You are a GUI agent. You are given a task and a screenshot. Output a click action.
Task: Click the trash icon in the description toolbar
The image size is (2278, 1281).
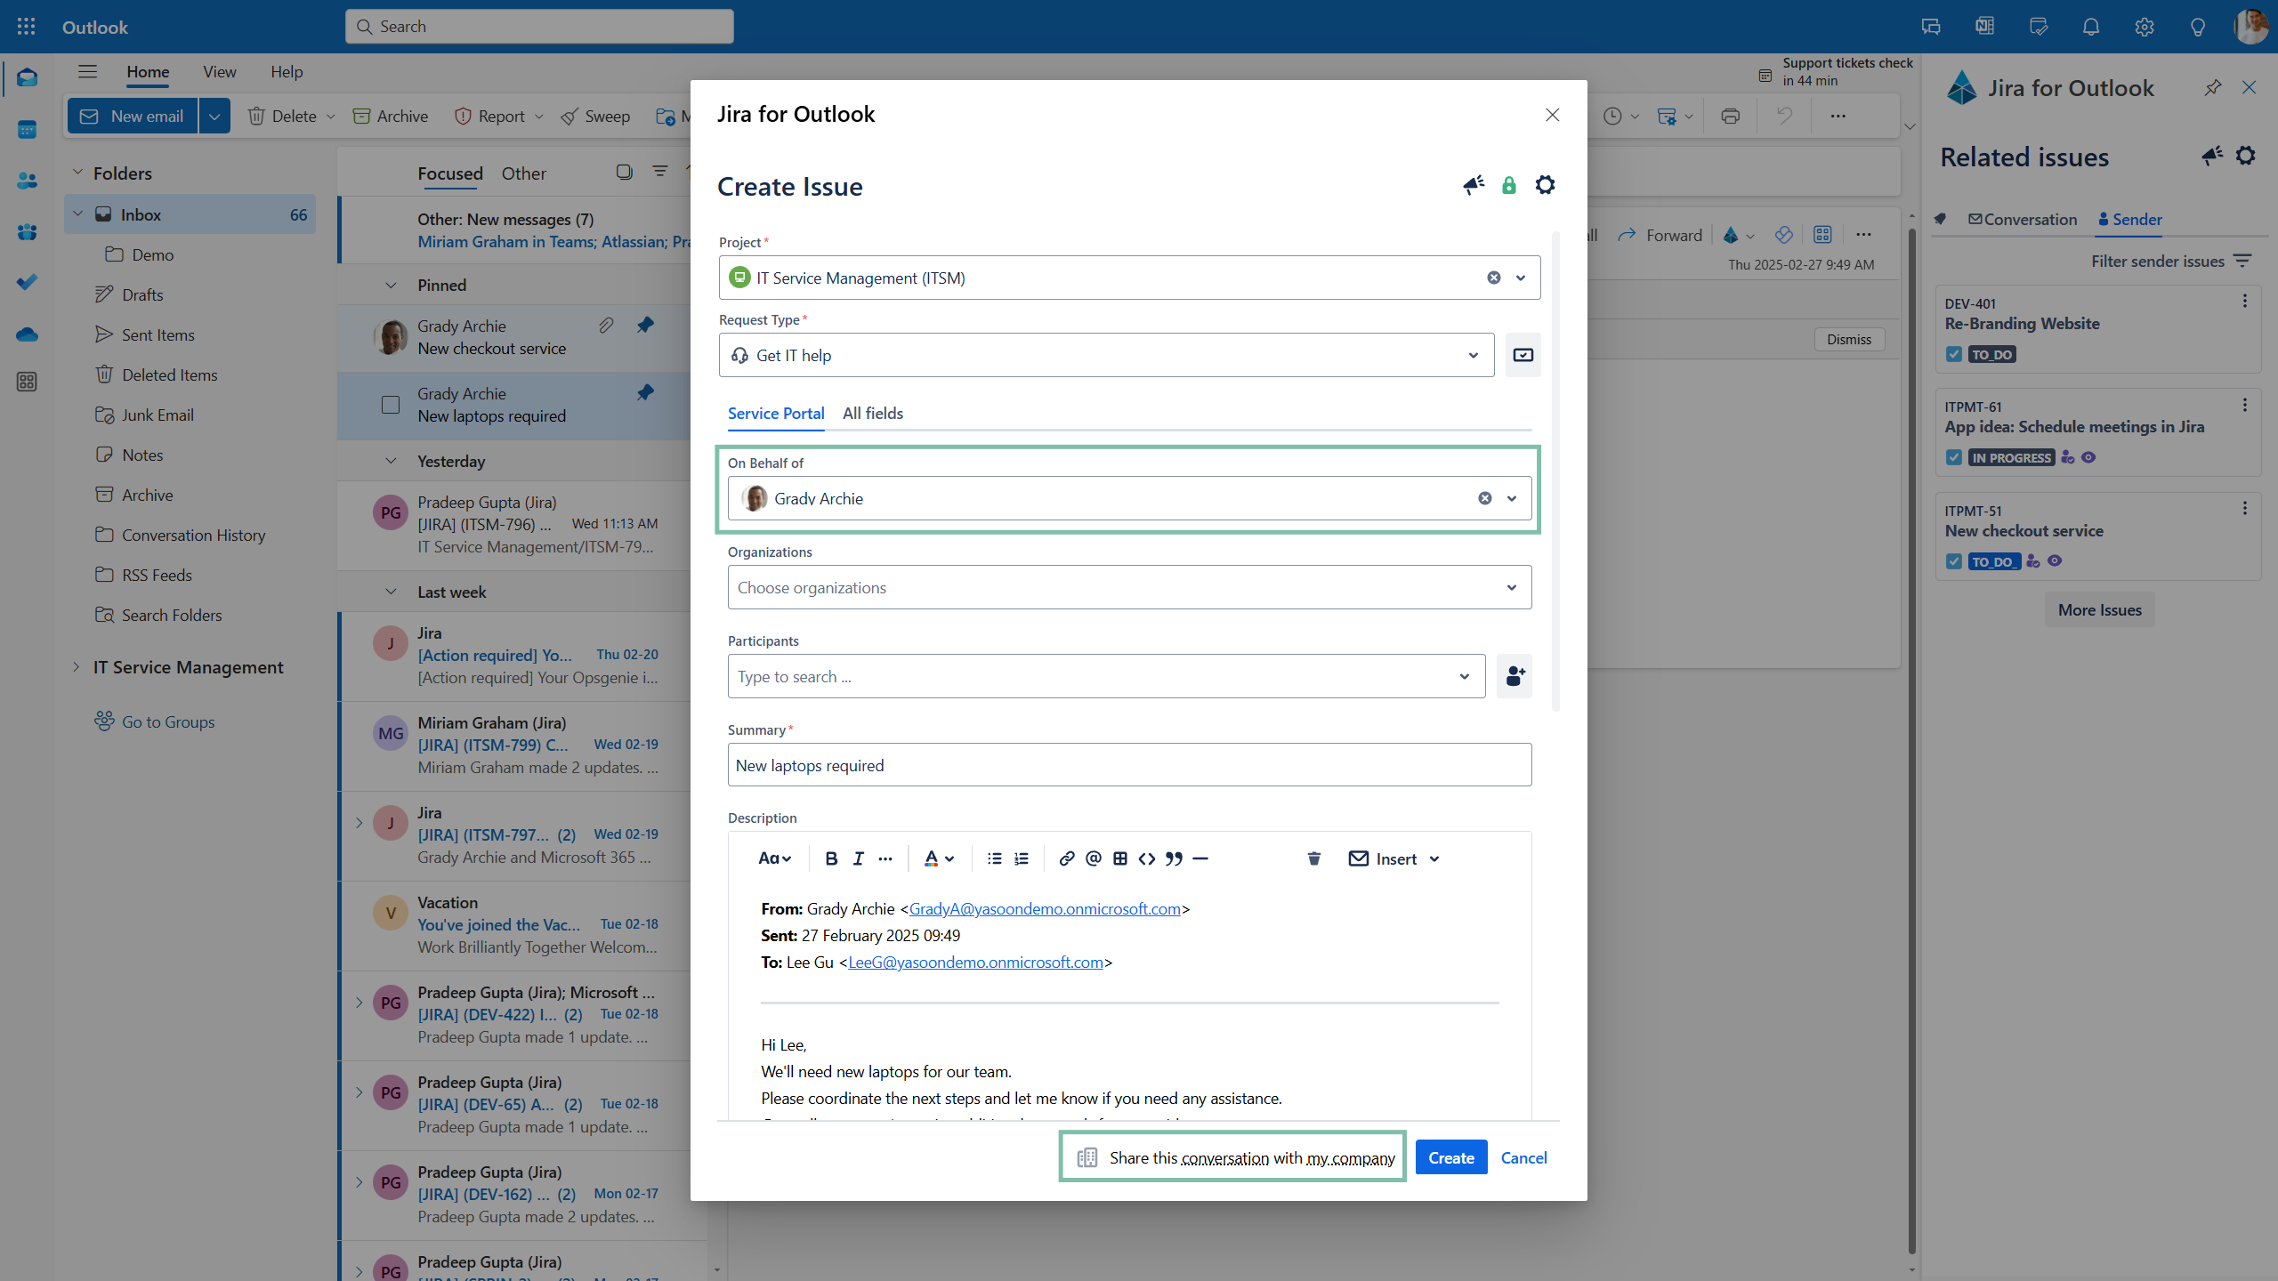tap(1313, 858)
